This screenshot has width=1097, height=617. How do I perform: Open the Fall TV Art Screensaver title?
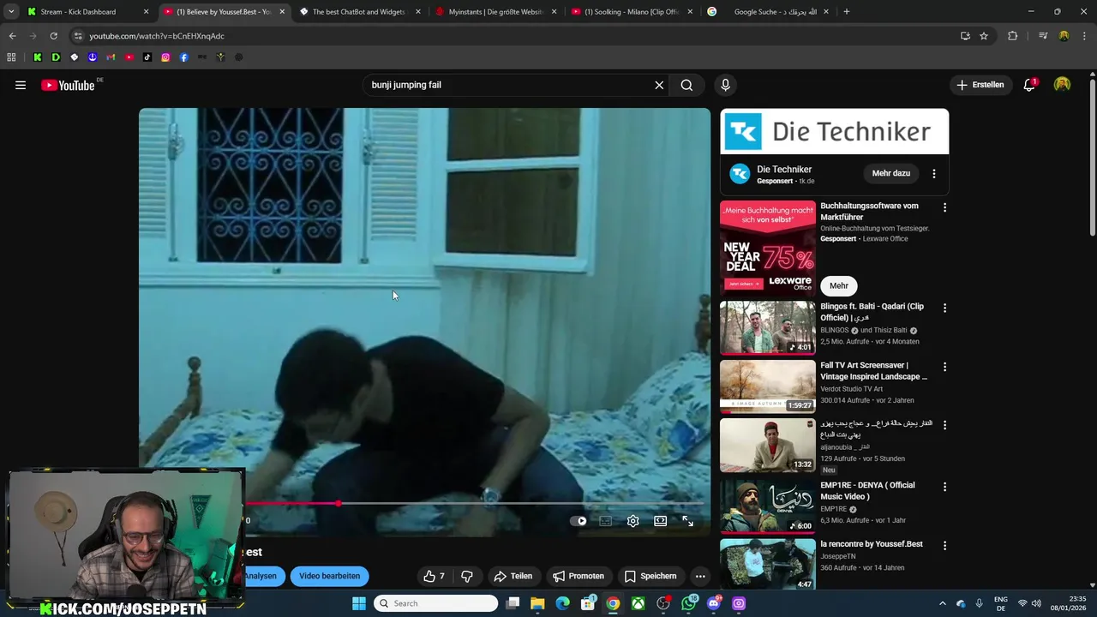point(873,371)
